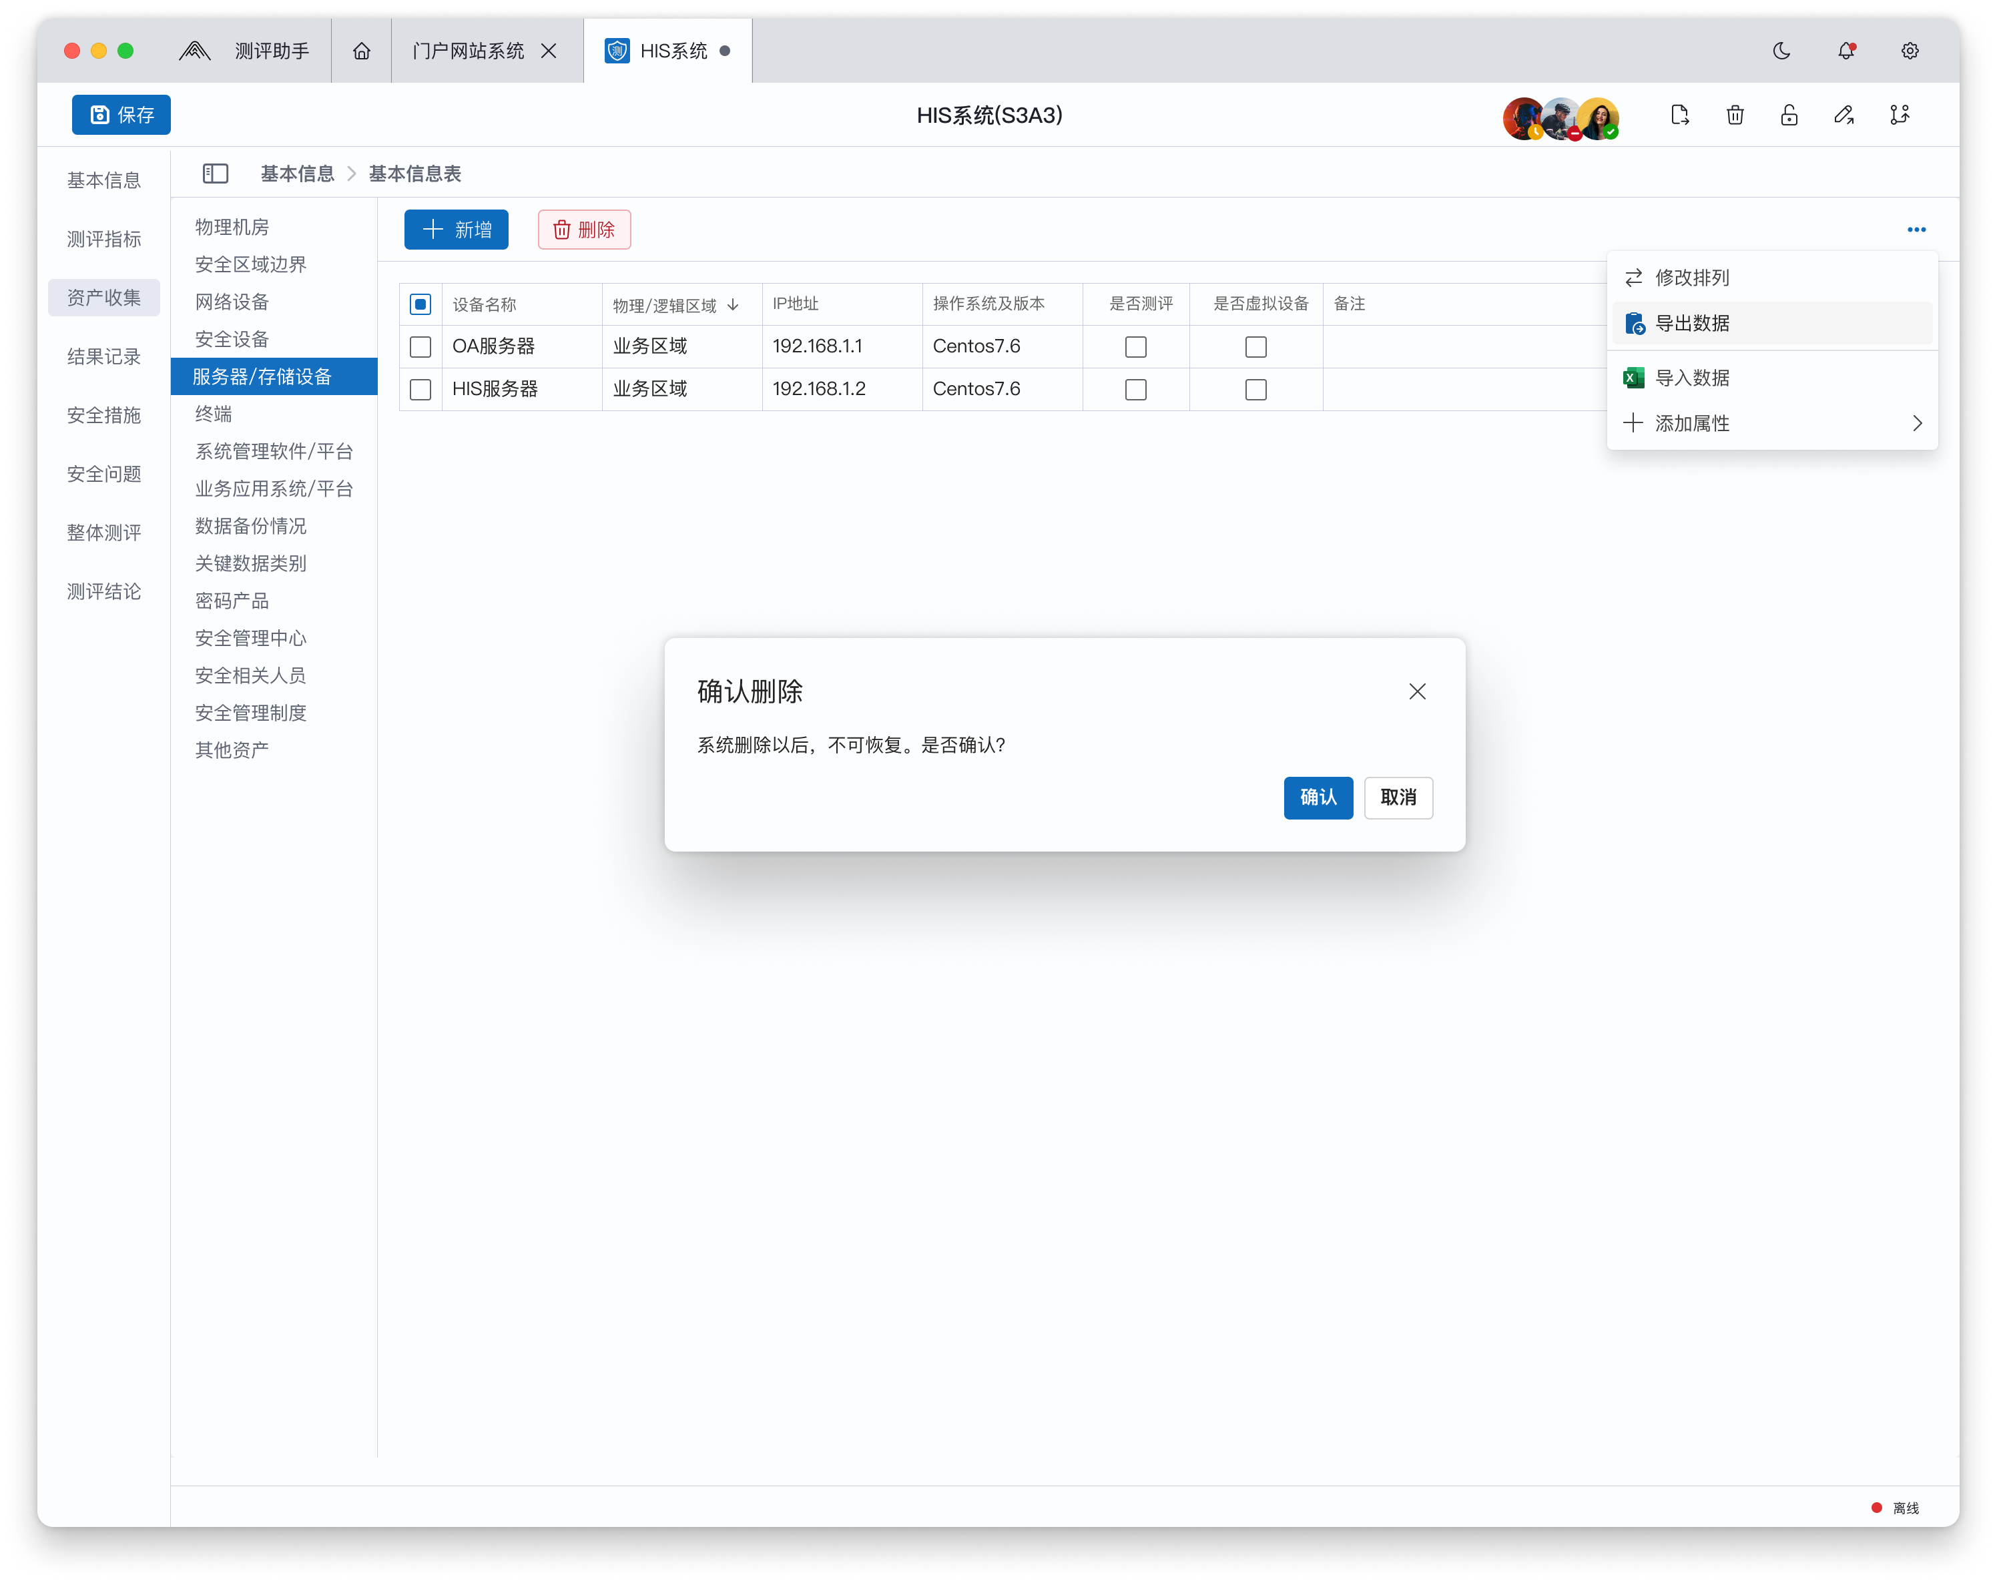Close the 确认删除 dialog with X
The image size is (1997, 1583).
click(1416, 692)
